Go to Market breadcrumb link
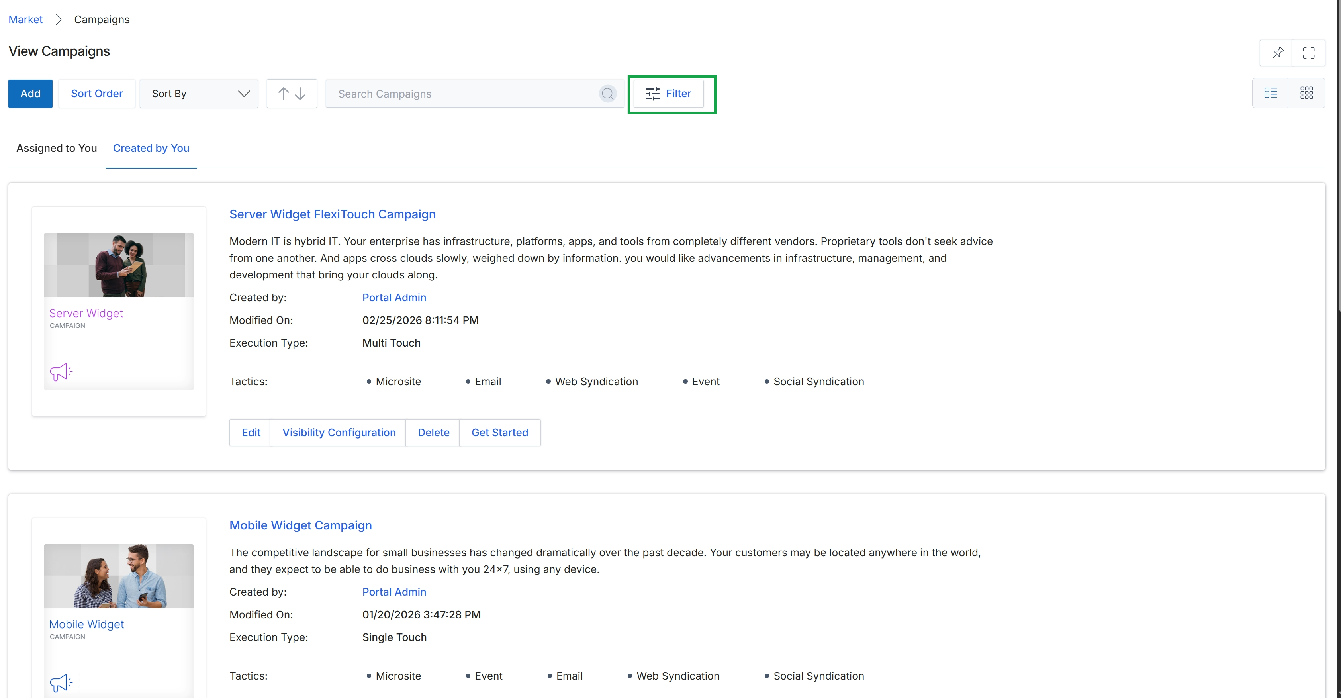The image size is (1341, 698). pos(25,19)
